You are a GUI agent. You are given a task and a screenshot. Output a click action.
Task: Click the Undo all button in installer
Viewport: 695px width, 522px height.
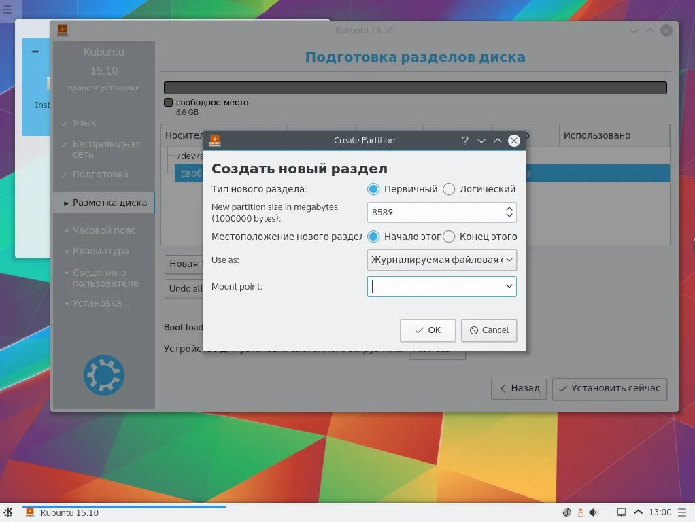(x=184, y=288)
